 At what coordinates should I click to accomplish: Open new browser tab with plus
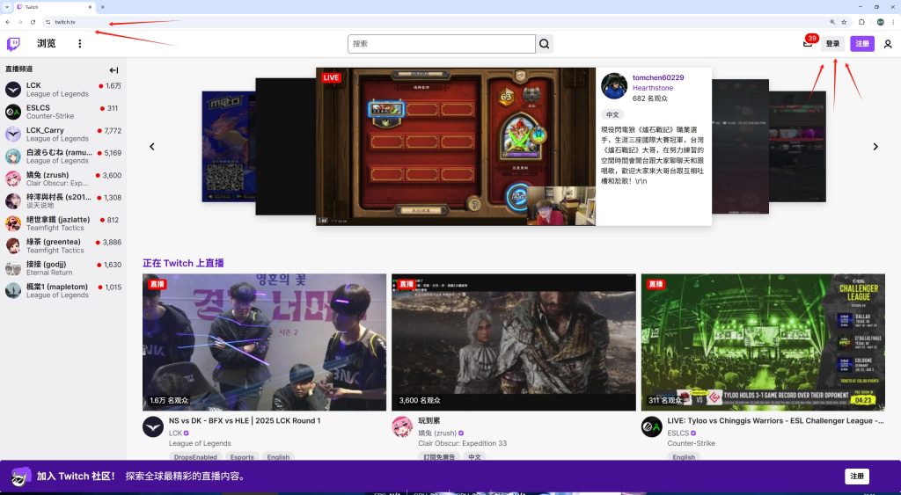(x=102, y=7)
